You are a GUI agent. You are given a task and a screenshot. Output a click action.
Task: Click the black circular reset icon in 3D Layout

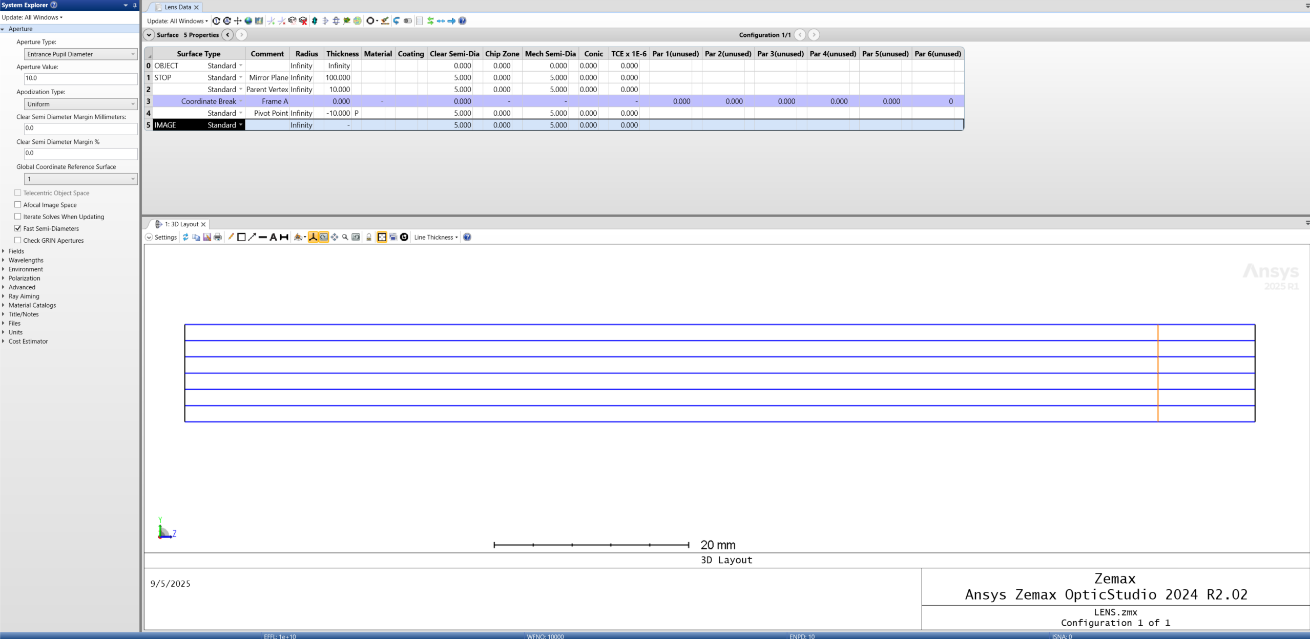click(404, 237)
